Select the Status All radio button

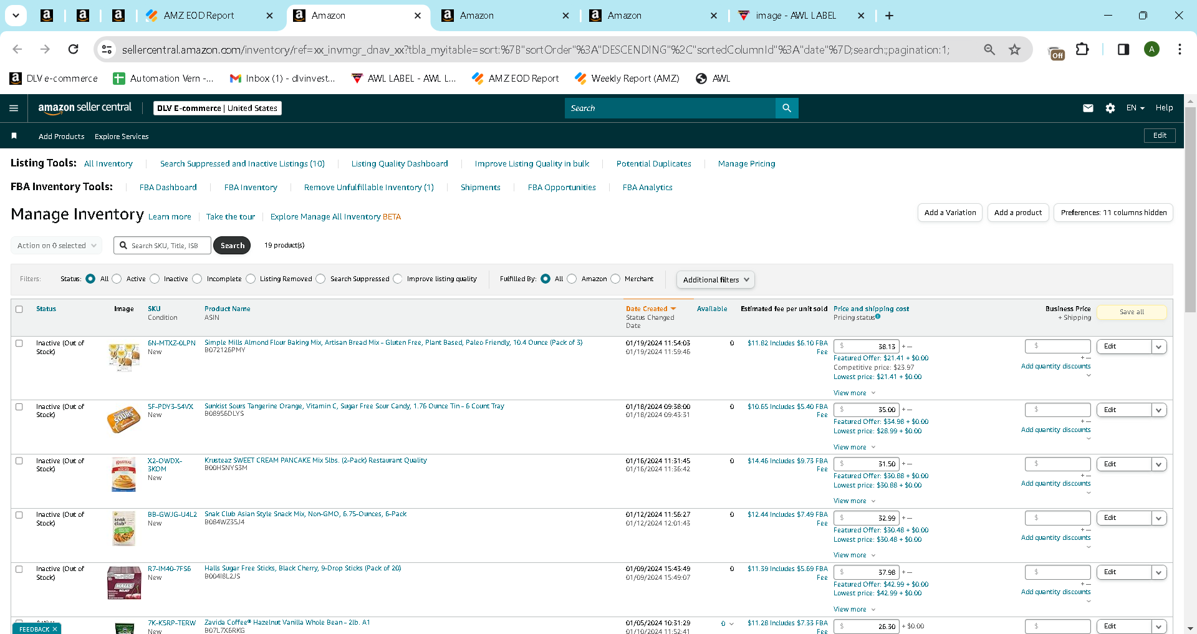90,279
